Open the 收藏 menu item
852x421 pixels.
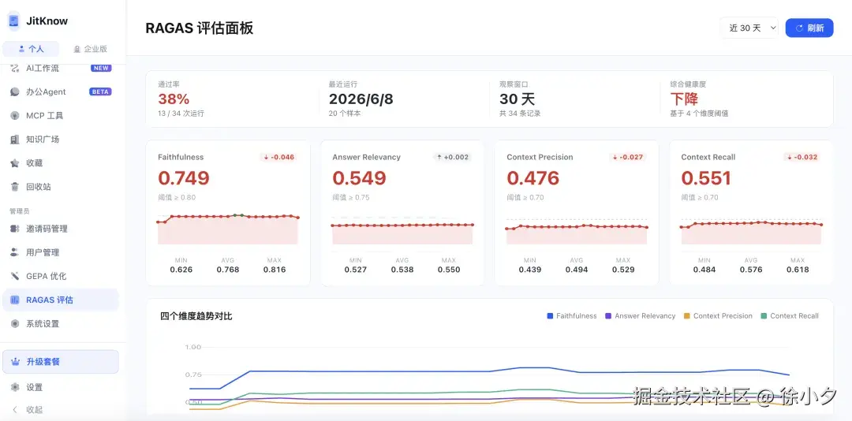tap(61, 163)
